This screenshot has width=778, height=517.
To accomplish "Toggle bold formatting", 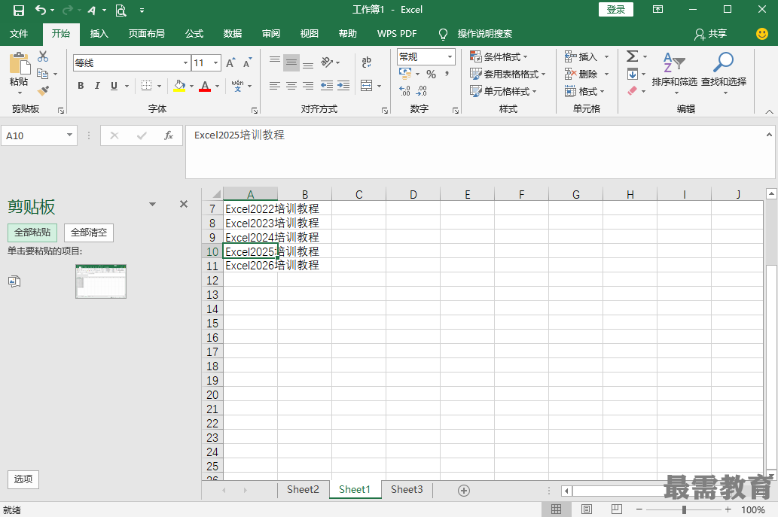I will (x=81, y=86).
